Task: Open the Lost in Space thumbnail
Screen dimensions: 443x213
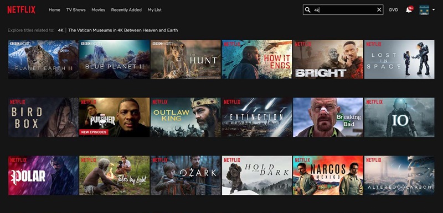Action: [x=399, y=59]
